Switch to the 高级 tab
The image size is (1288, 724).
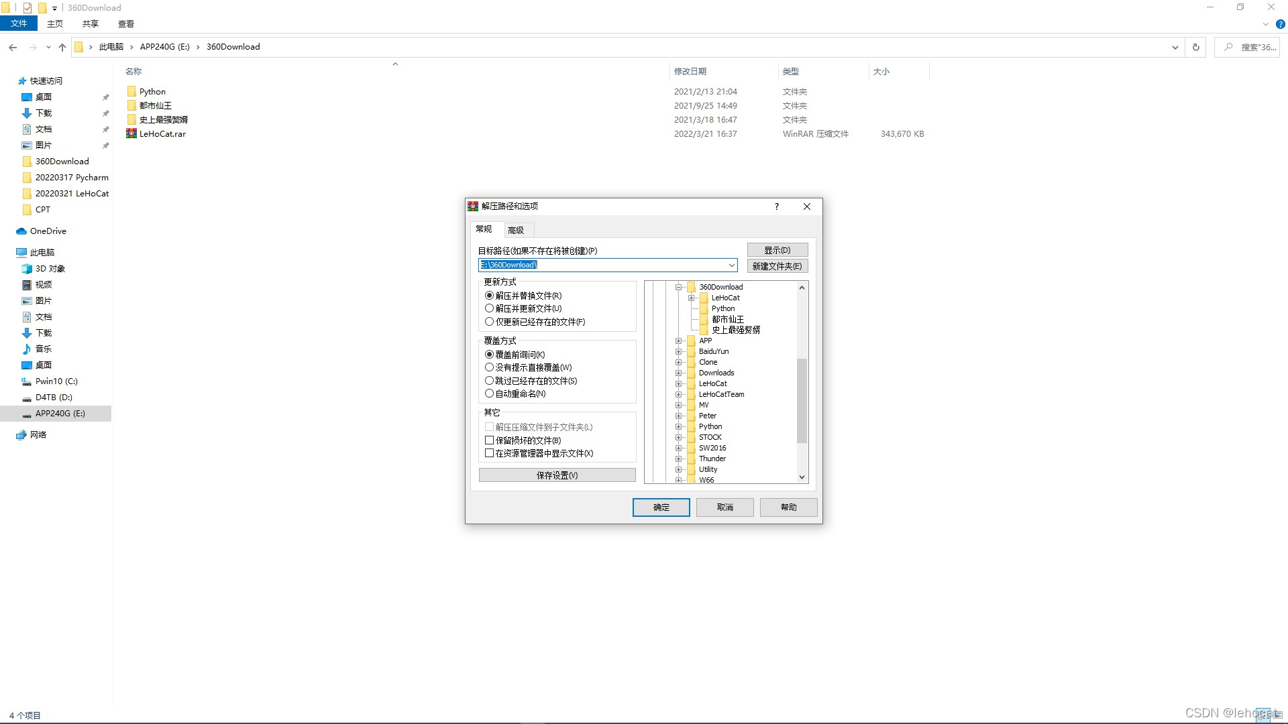click(516, 231)
